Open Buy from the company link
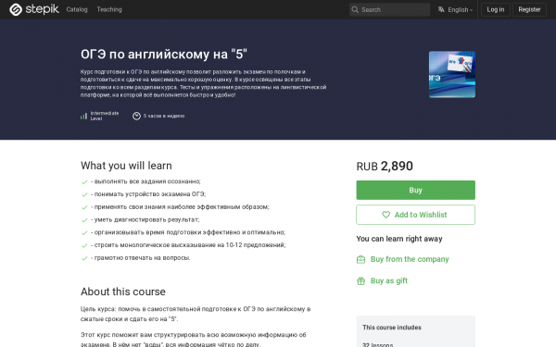The width and height of the screenshot is (556, 347). (x=410, y=259)
